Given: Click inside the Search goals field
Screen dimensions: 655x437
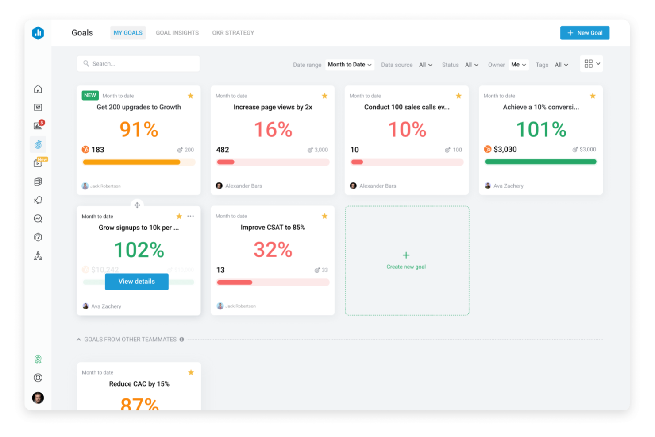Looking at the screenshot, I should pyautogui.click(x=138, y=63).
